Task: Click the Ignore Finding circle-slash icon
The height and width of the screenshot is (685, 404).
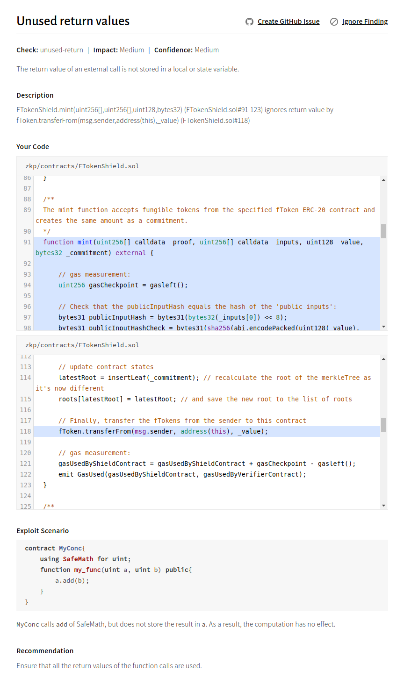Action: click(x=334, y=21)
